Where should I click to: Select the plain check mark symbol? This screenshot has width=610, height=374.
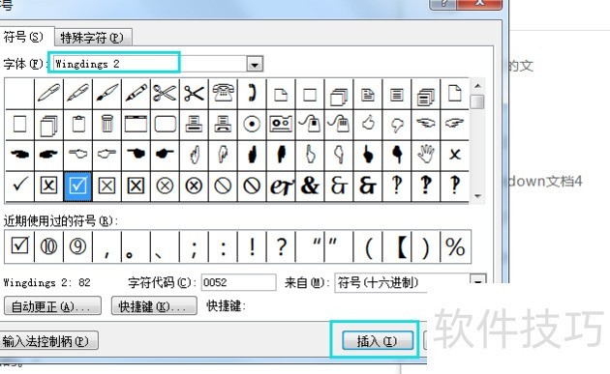pyautogui.click(x=19, y=186)
